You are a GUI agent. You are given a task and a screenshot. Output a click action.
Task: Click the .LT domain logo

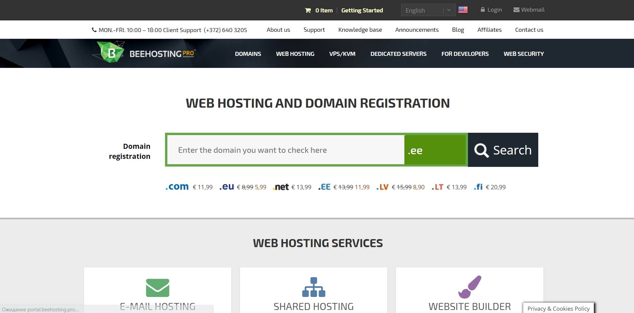[438, 187]
